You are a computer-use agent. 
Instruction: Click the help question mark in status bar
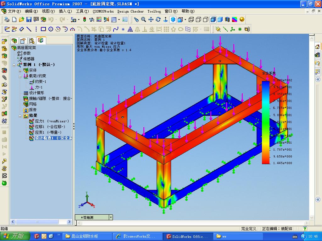(x=305, y=229)
